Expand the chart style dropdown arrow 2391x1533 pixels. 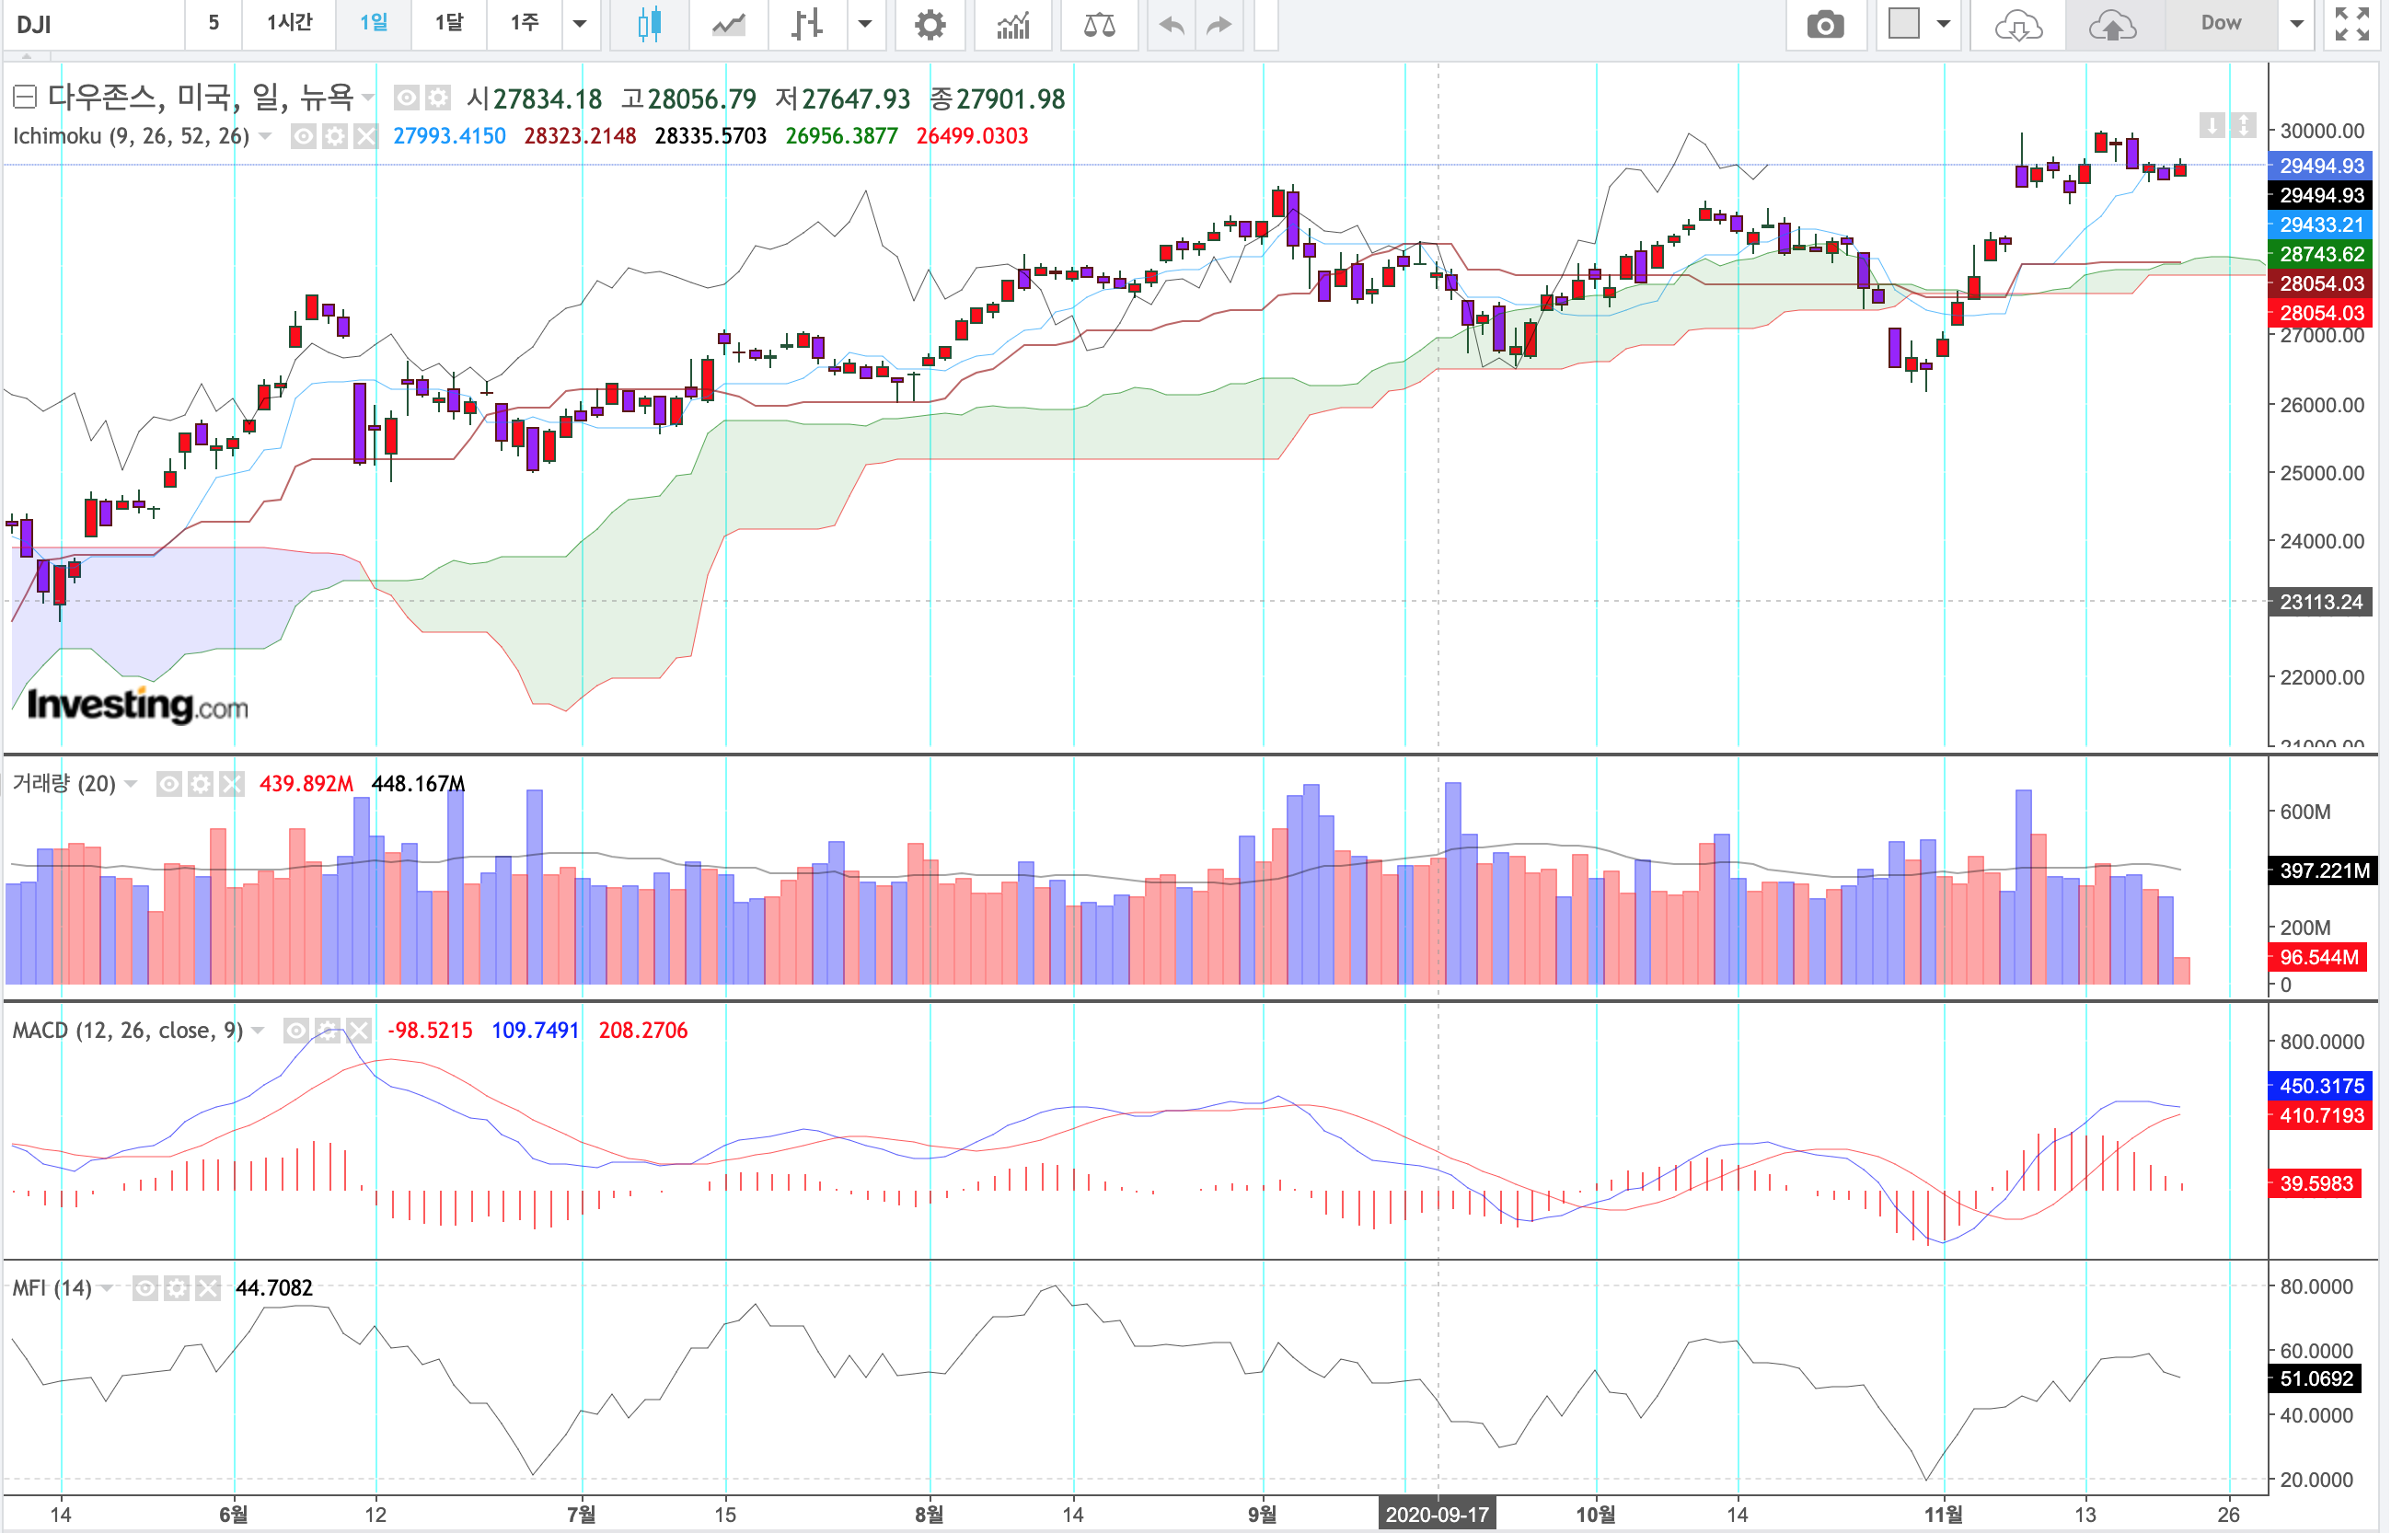pos(865,24)
